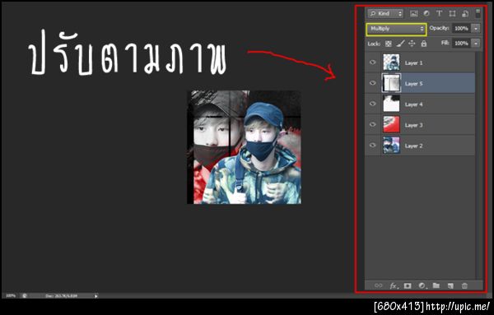Create a new layer
The width and height of the screenshot is (494, 315).
pos(450,285)
